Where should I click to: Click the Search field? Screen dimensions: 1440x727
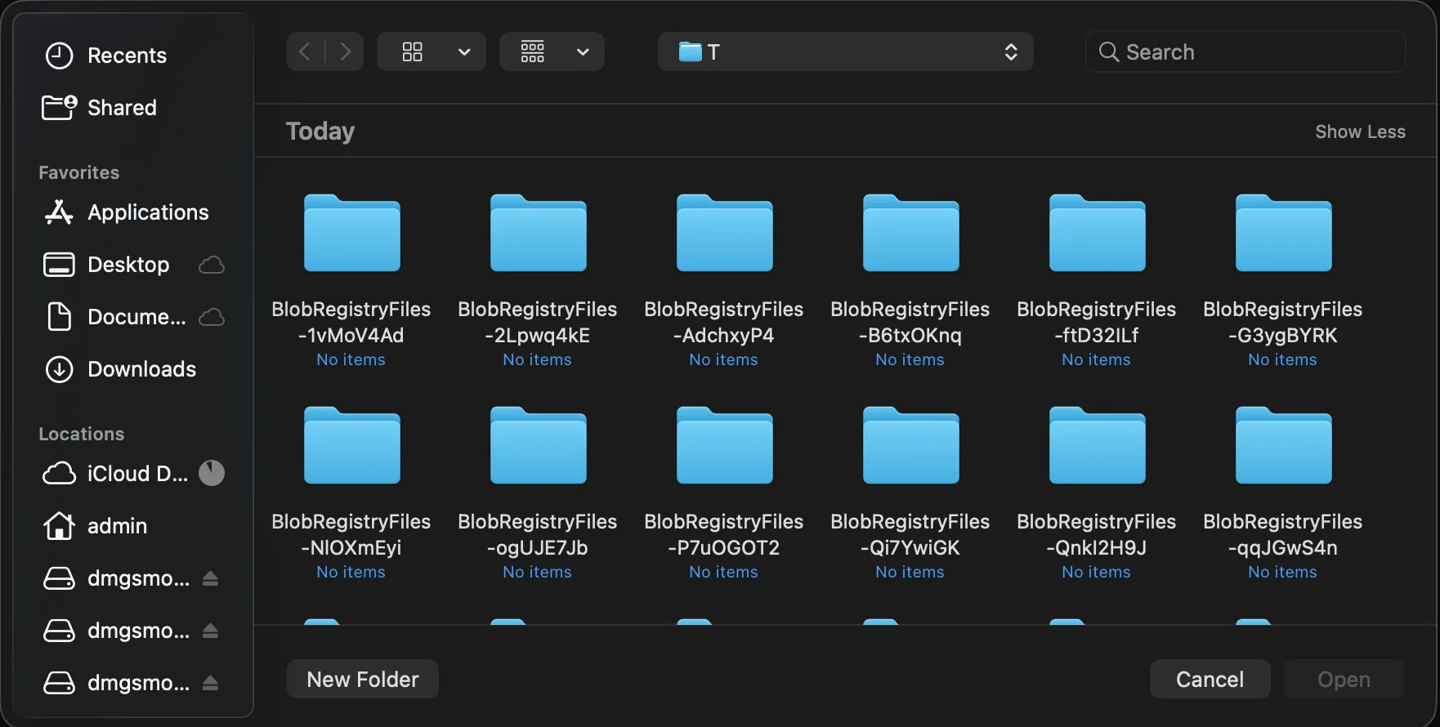tap(1246, 51)
